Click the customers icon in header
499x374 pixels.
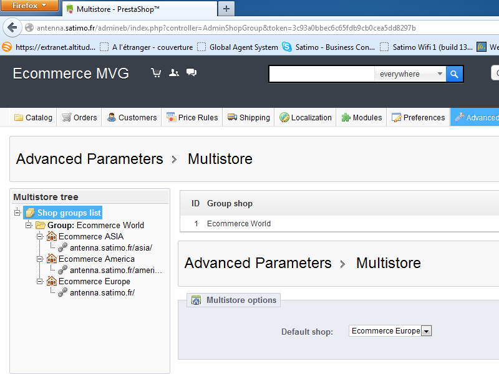174,73
